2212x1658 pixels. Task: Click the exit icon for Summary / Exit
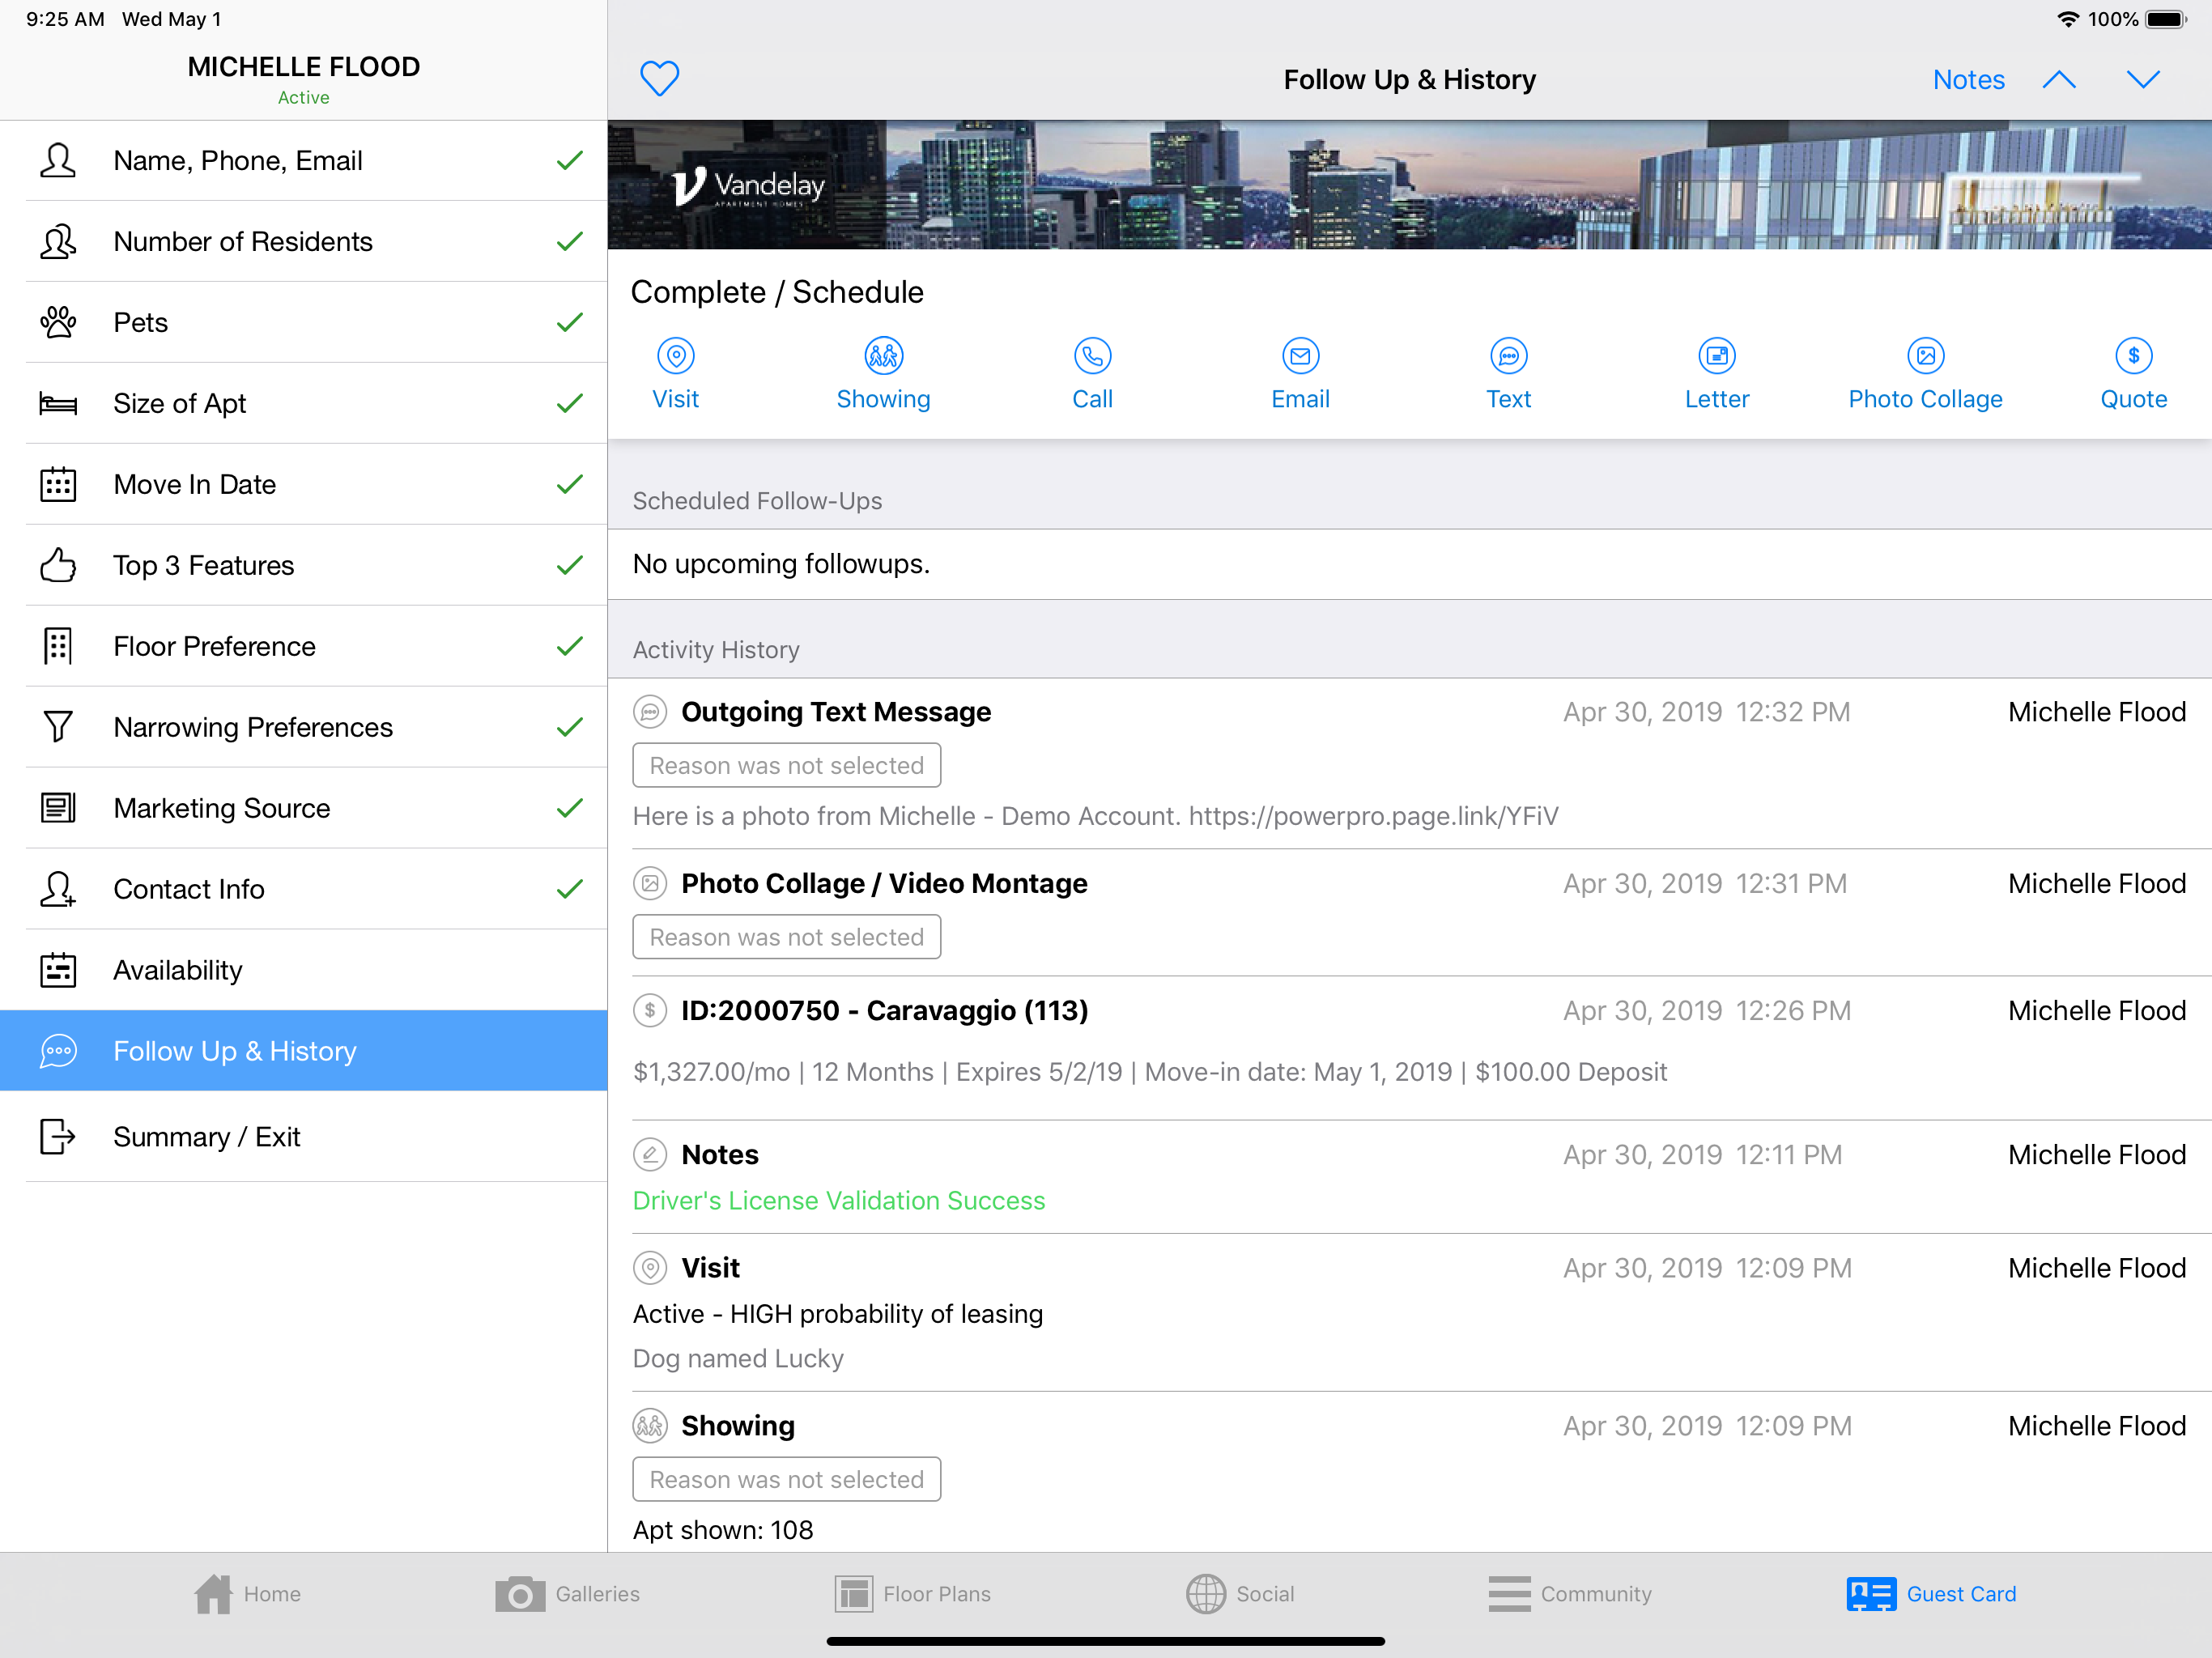pyautogui.click(x=58, y=1137)
